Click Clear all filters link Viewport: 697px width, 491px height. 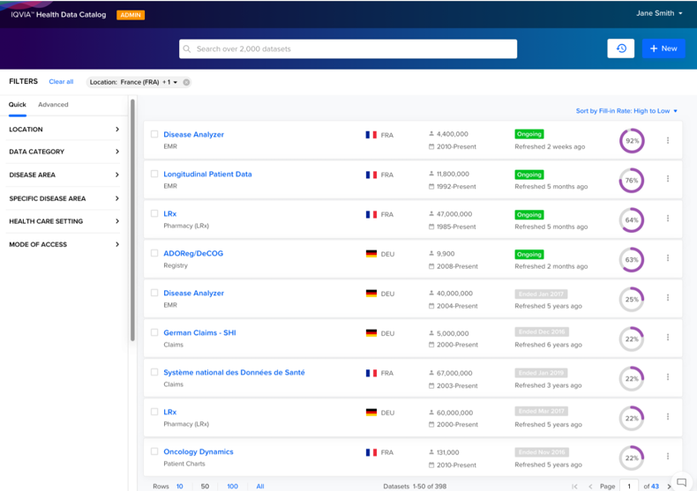62,82
